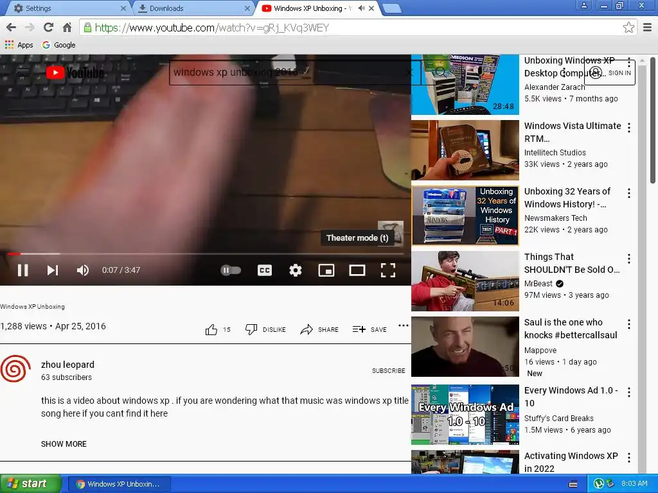Enter full screen mode

click(x=387, y=270)
